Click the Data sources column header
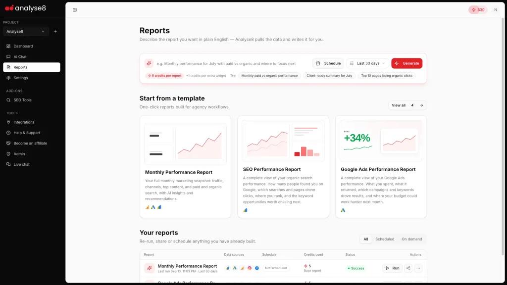Viewport: 507px width, 285px height. (x=234, y=255)
